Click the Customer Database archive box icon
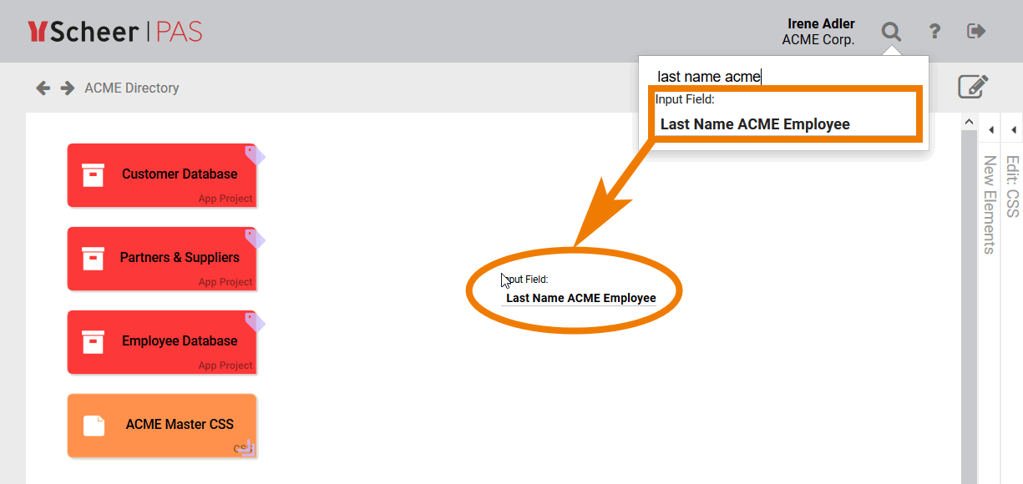Image resolution: width=1023 pixels, height=484 pixels. 94,174
